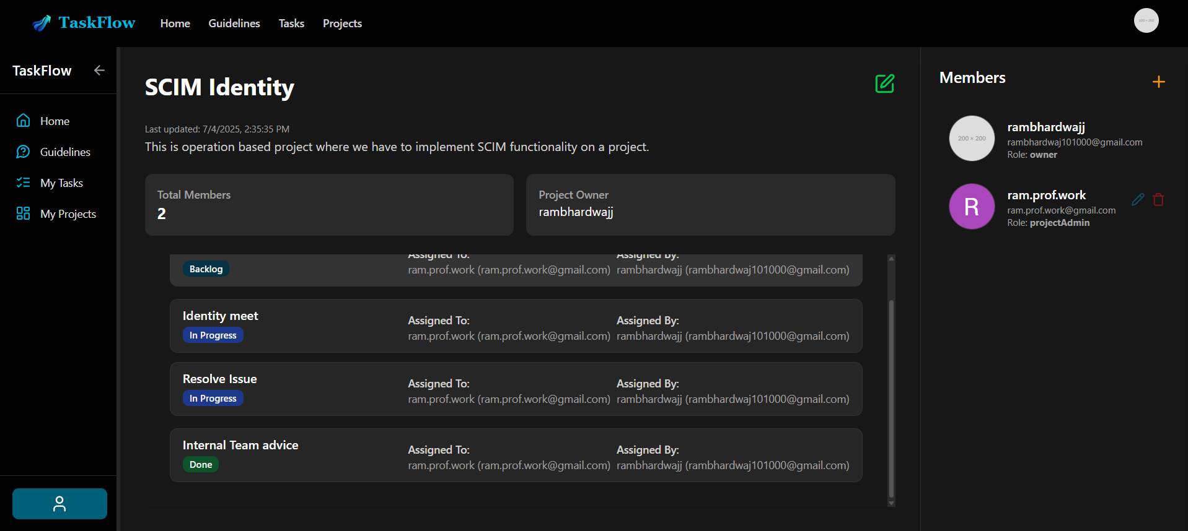The image size is (1188, 531).
Task: Click the Total Members card
Action: [329, 205]
